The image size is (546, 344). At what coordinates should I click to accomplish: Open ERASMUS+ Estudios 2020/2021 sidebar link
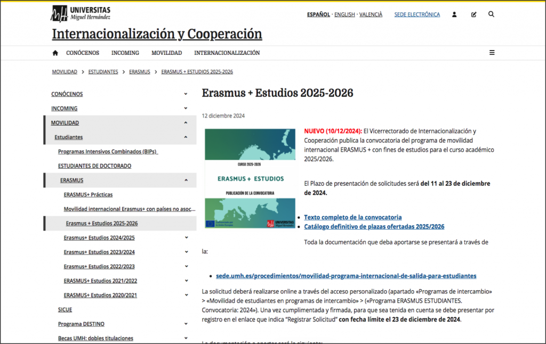[100, 296]
